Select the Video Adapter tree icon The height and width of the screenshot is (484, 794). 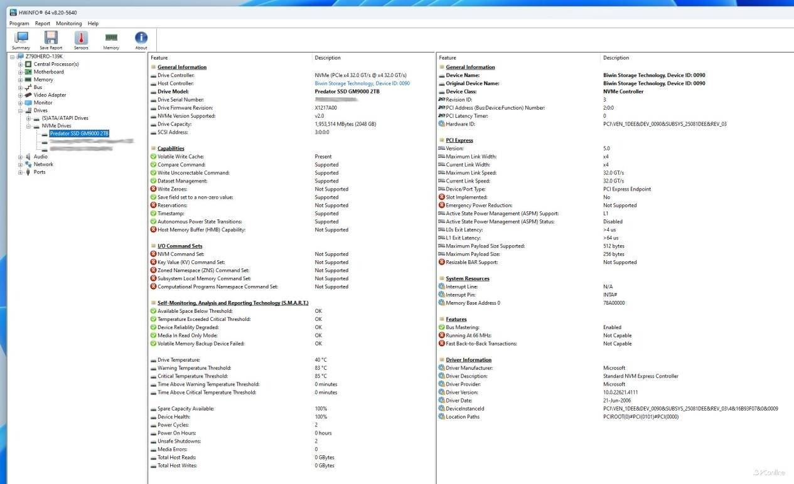[x=28, y=95]
